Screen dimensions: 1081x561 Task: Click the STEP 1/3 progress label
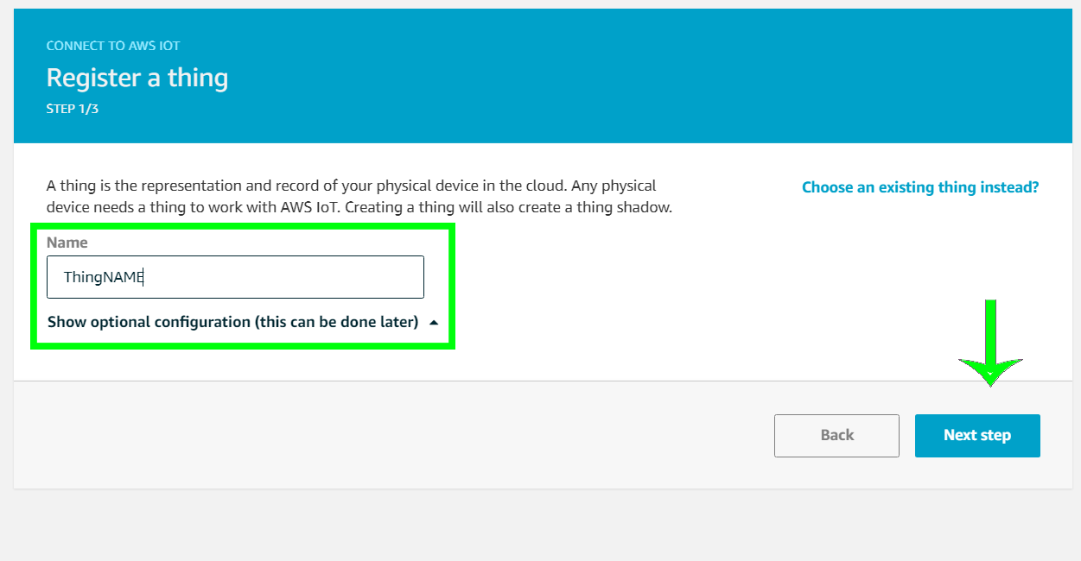pyautogui.click(x=73, y=110)
